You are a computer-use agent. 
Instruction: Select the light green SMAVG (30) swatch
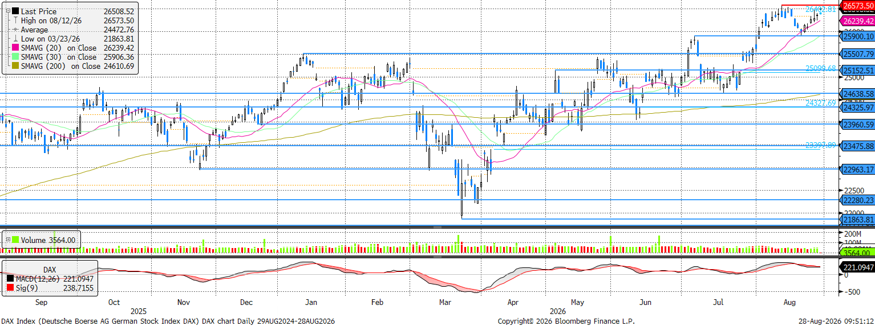[x=15, y=57]
